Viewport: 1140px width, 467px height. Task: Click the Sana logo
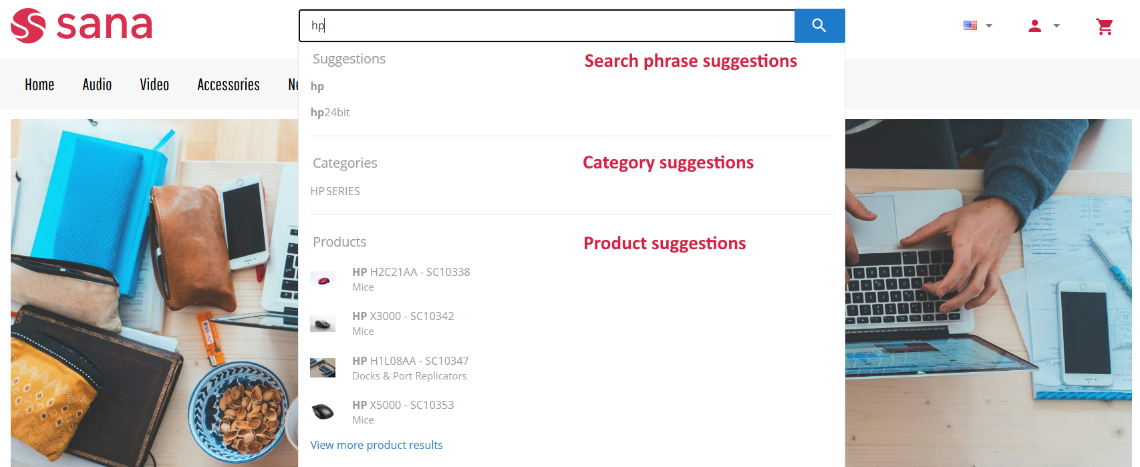pyautogui.click(x=82, y=25)
